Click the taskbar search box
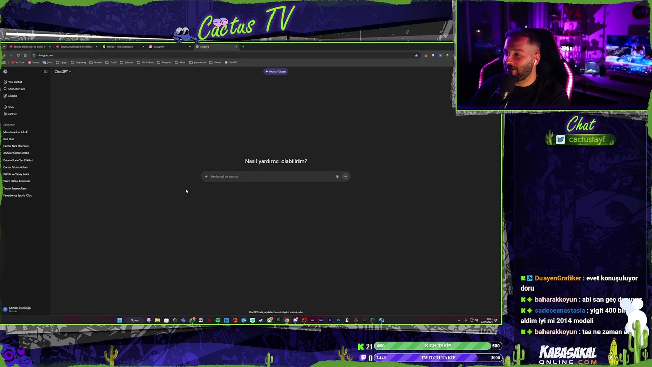The height and width of the screenshot is (367, 652). [134, 320]
